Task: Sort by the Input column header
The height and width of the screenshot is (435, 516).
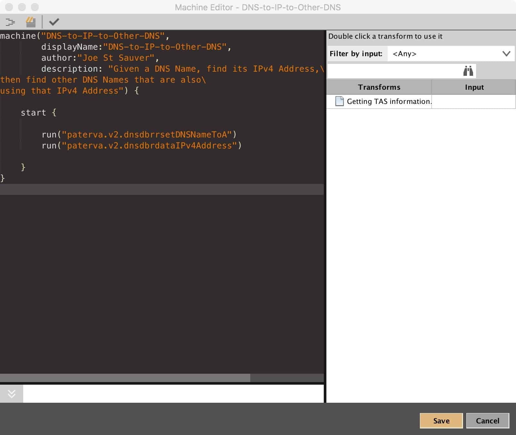Action: (x=474, y=87)
